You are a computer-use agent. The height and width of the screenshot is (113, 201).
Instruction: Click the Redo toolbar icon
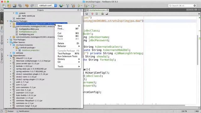[32, 6]
